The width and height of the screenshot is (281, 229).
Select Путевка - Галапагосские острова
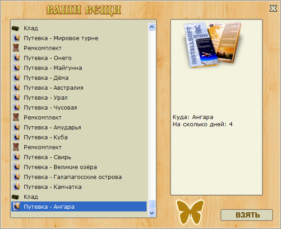tap(79, 177)
